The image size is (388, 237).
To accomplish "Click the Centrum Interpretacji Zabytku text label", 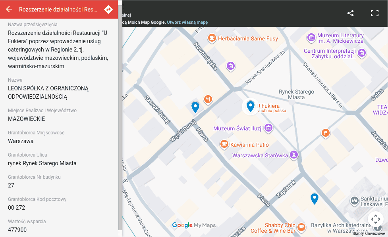I will [x=330, y=54].
